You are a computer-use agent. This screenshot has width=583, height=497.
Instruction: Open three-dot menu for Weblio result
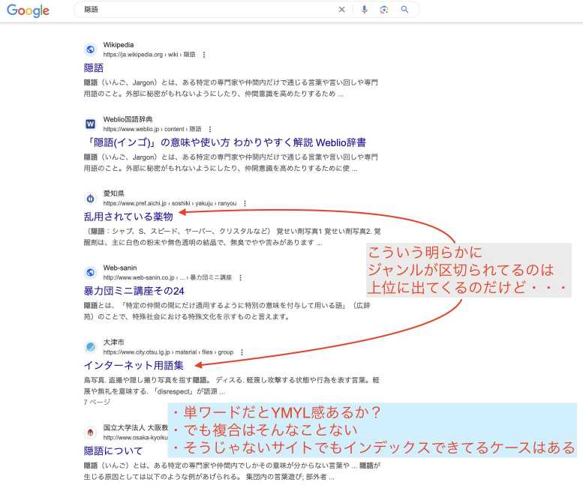[209, 129]
